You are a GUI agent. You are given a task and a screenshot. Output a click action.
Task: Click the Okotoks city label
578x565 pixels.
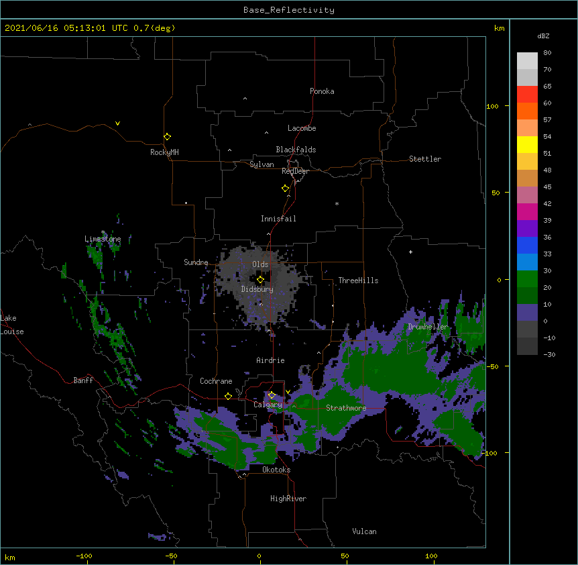click(276, 470)
